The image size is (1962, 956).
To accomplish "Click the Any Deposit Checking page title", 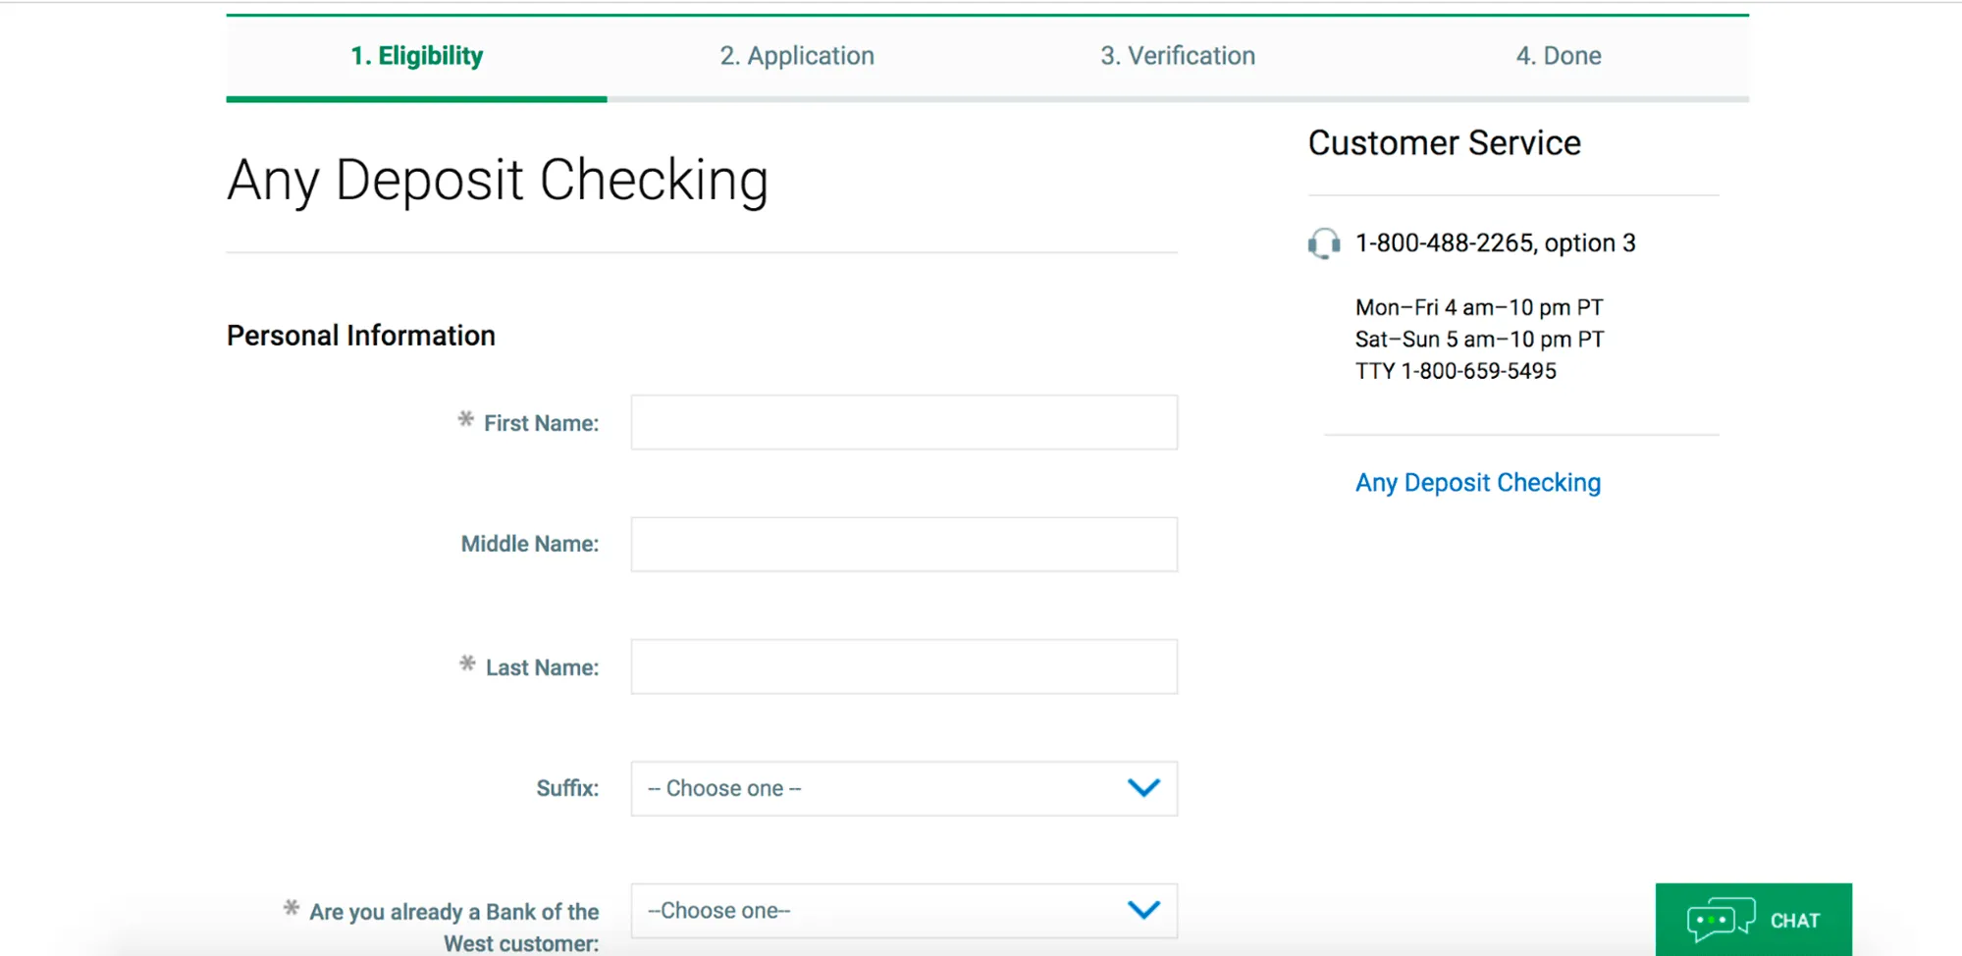I will [498, 181].
